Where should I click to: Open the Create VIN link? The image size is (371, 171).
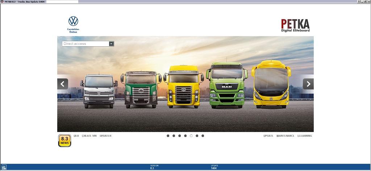(89, 136)
